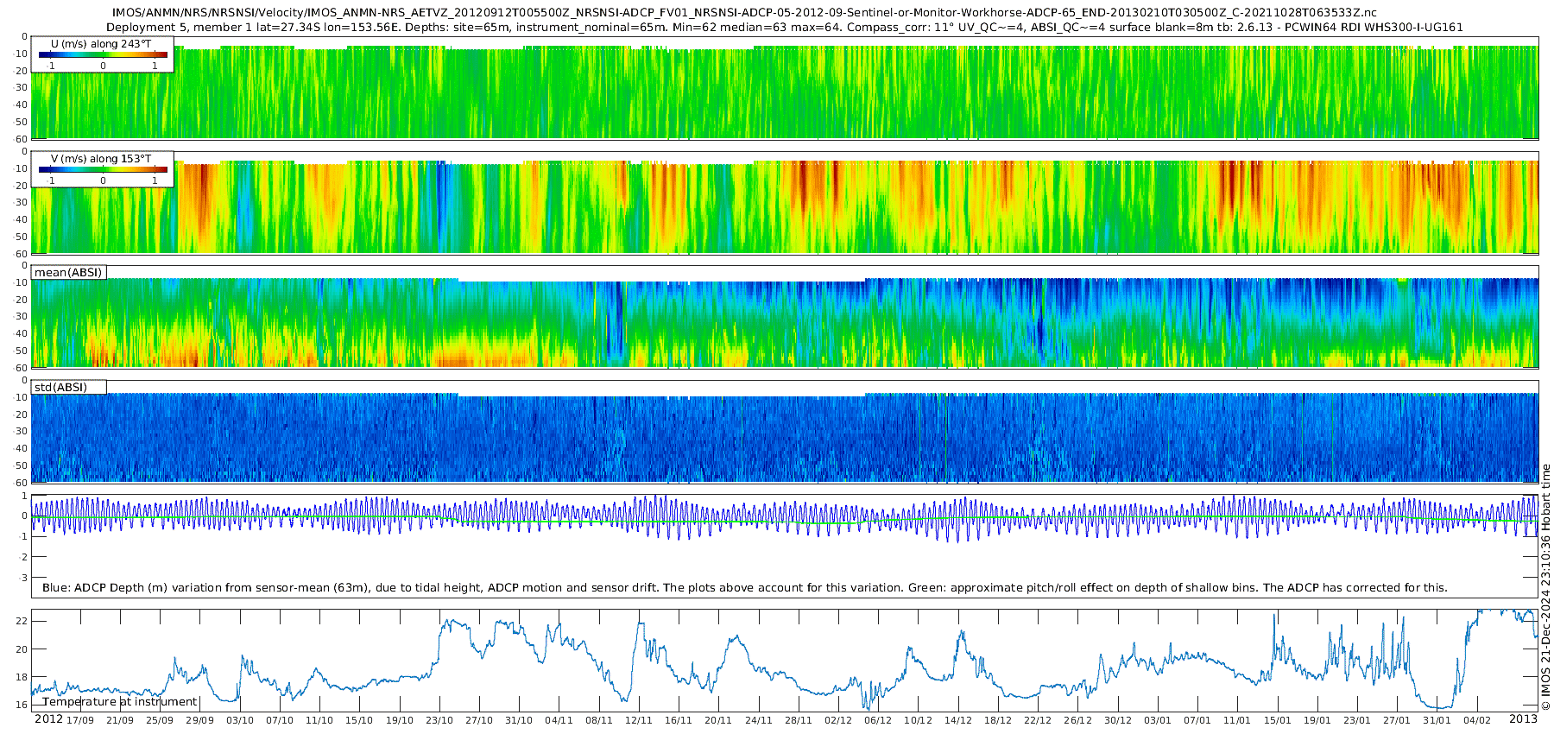Click the U velocity colorbar legend
The width and height of the screenshot is (1554, 734).
pos(102,54)
